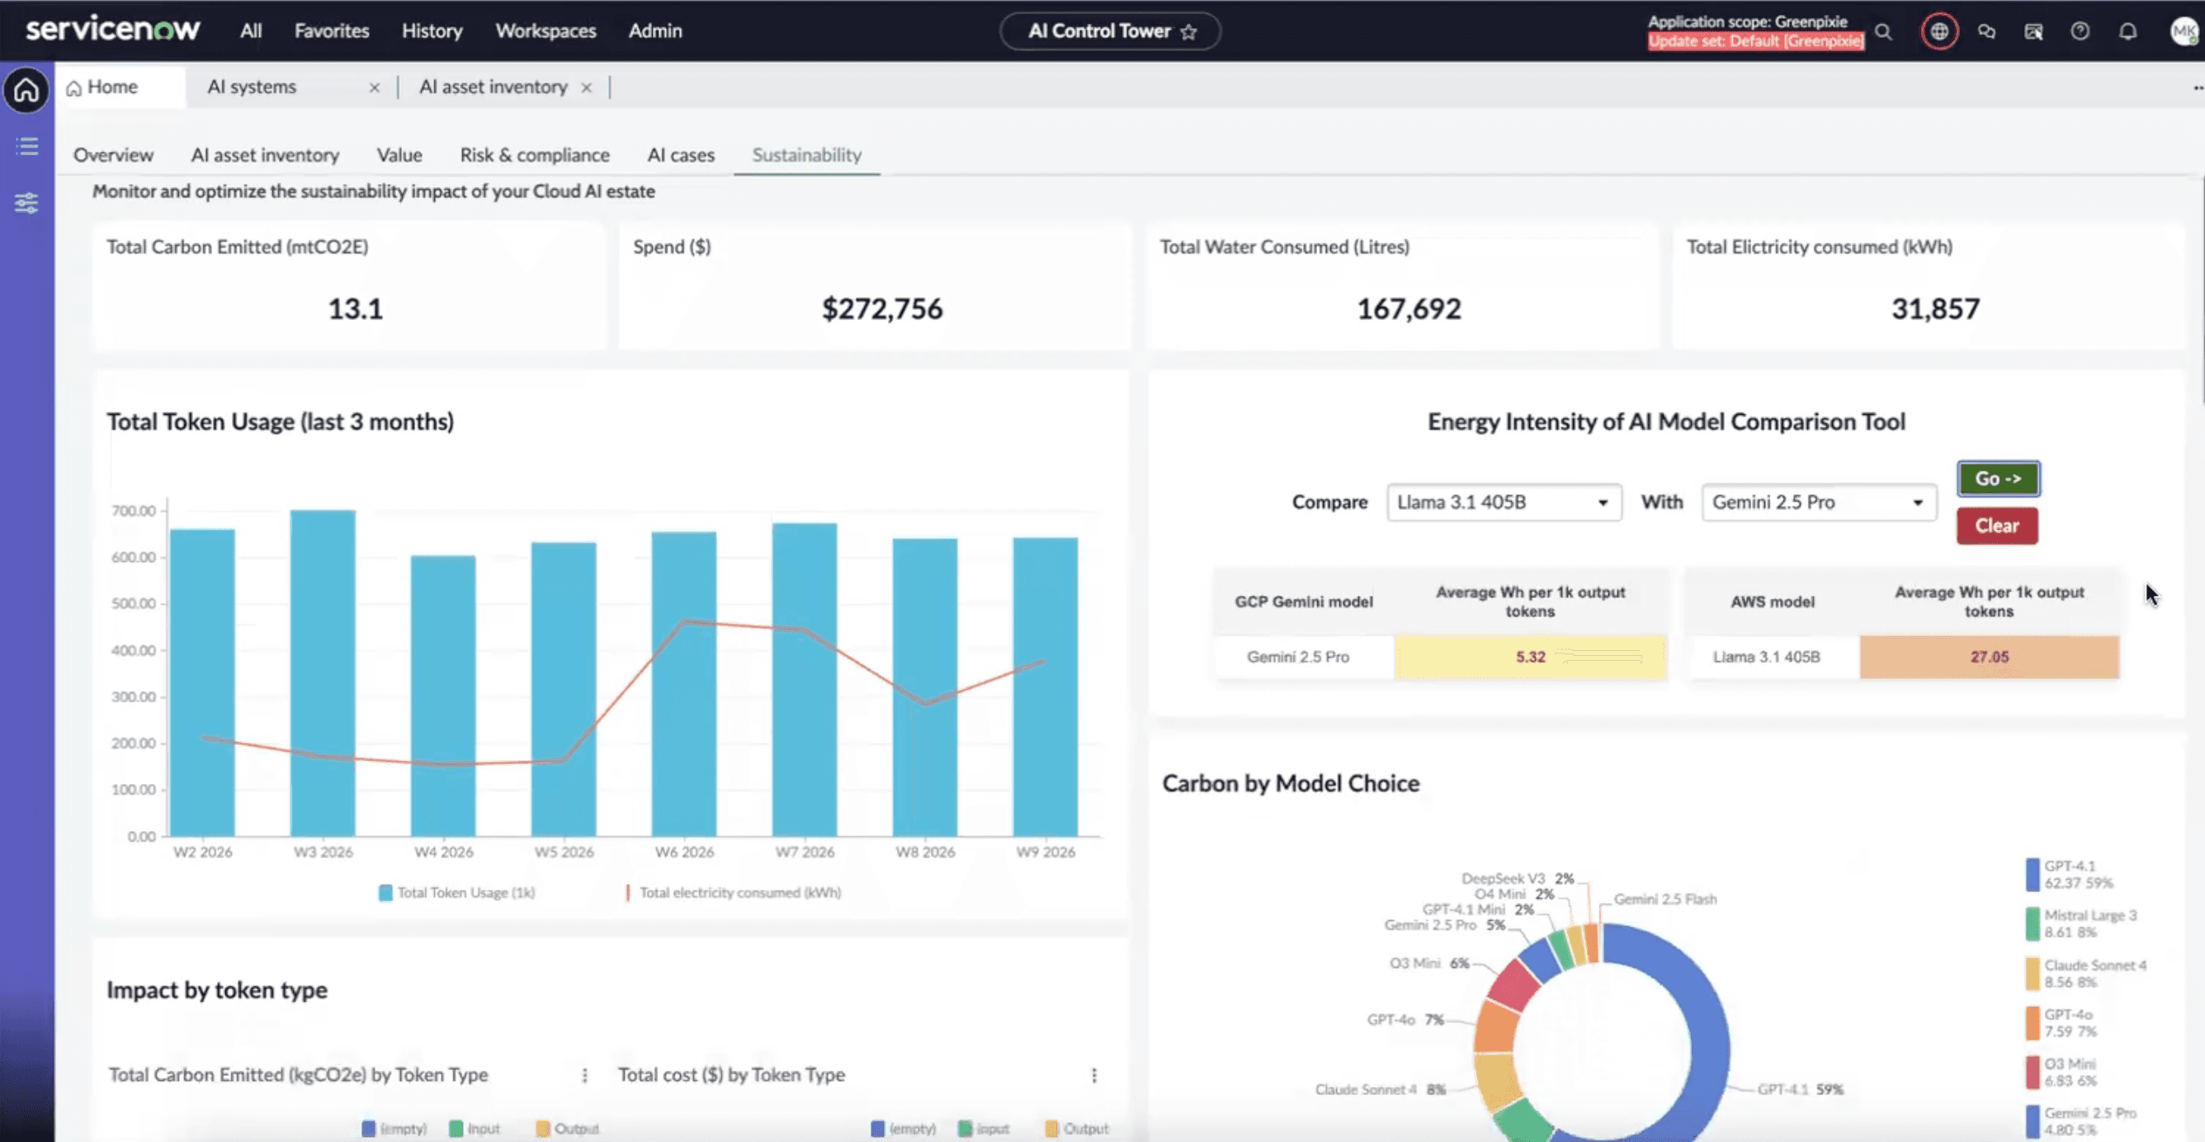
Task: Click the Llama 3.1 405B table cell
Action: click(1766, 657)
